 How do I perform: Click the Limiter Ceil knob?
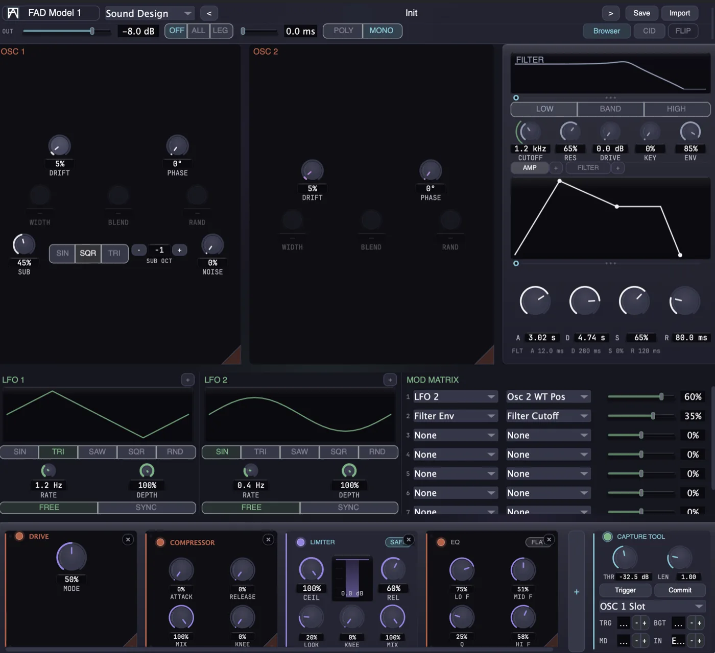click(311, 569)
